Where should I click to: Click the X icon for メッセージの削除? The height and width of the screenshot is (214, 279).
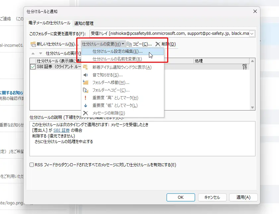pos(86,113)
